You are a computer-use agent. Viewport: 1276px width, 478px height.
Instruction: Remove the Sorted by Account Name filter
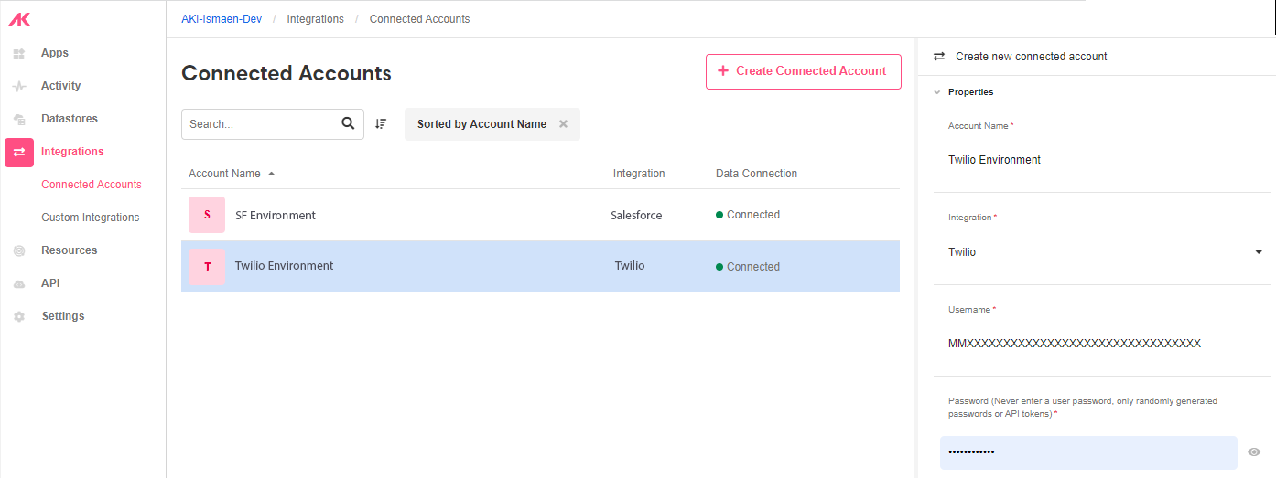coord(563,124)
